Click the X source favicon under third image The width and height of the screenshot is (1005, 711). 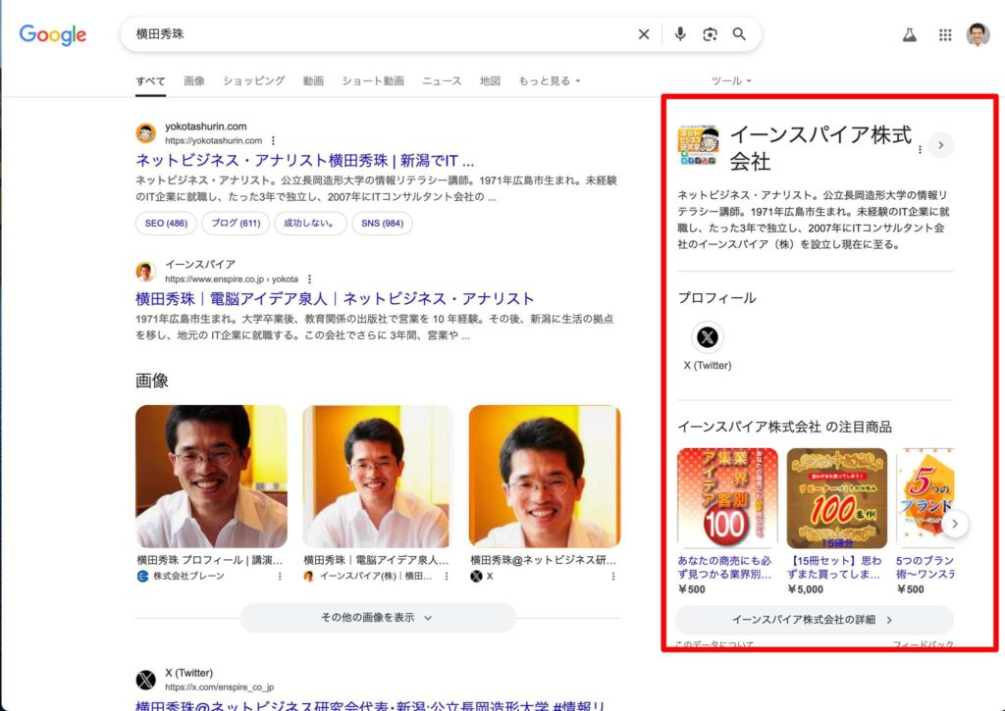(476, 576)
